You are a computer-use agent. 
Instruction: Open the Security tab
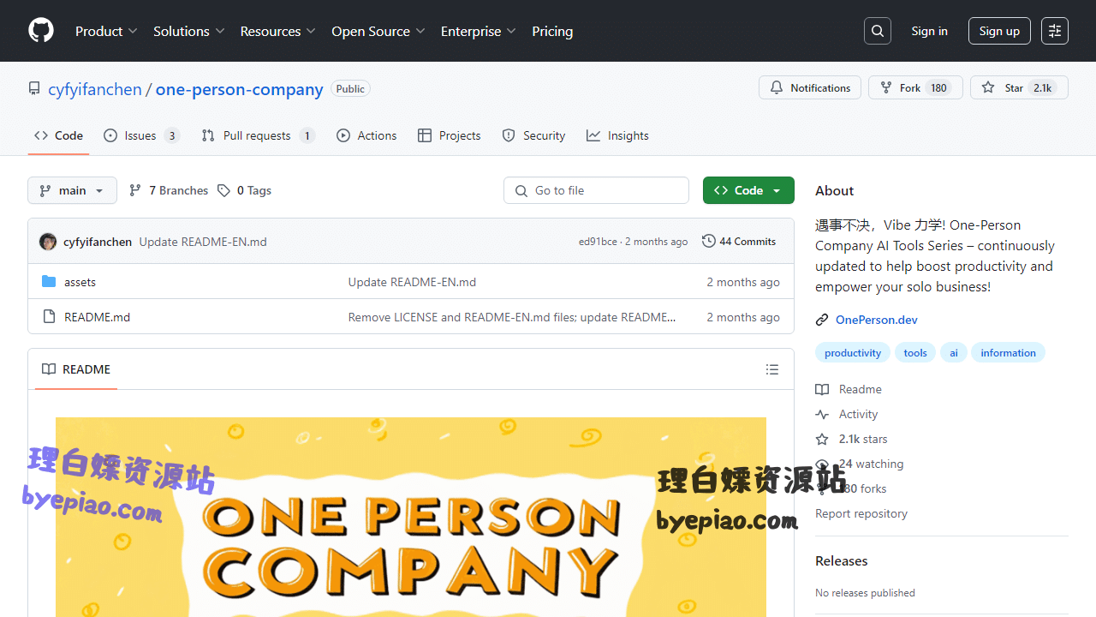[x=534, y=135]
